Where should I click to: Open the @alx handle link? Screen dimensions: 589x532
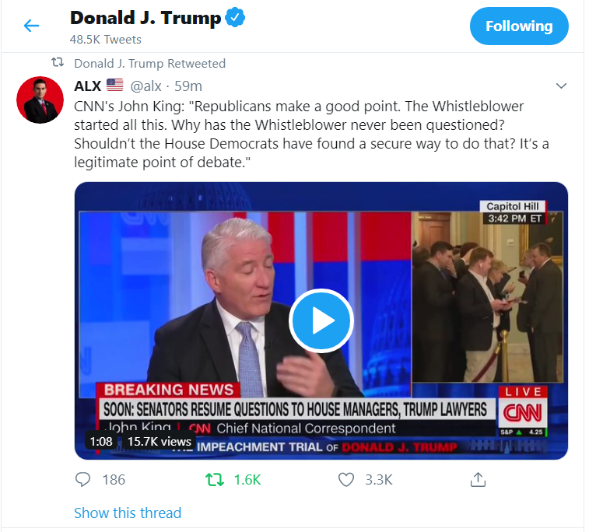pos(145,86)
